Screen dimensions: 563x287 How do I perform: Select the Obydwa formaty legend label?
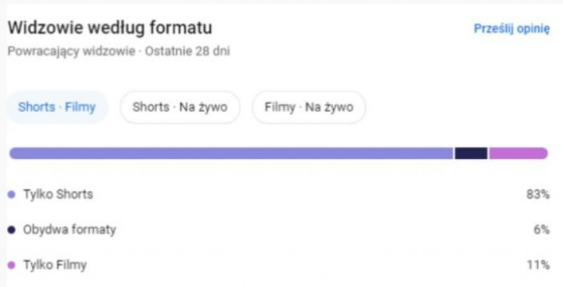(x=69, y=230)
